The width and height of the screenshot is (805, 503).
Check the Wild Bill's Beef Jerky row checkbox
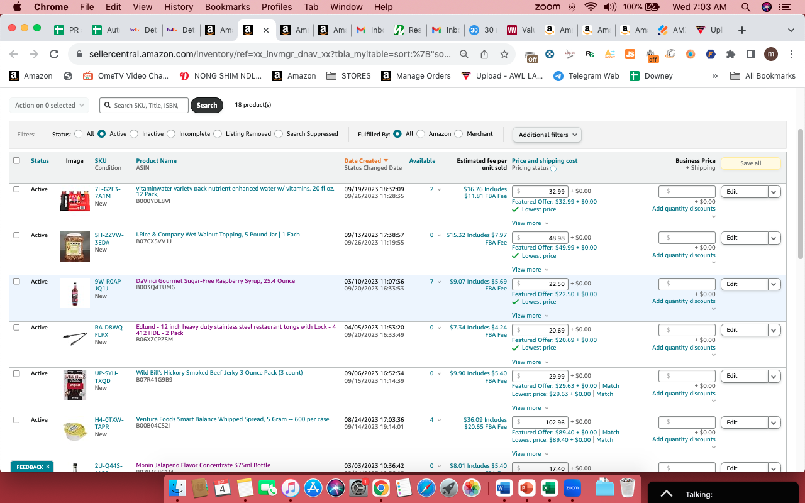pos(17,373)
